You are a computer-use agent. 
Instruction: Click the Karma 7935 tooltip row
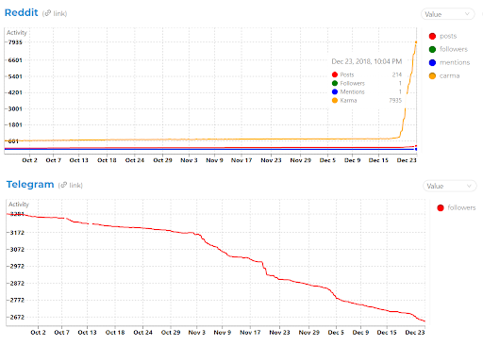367,100
